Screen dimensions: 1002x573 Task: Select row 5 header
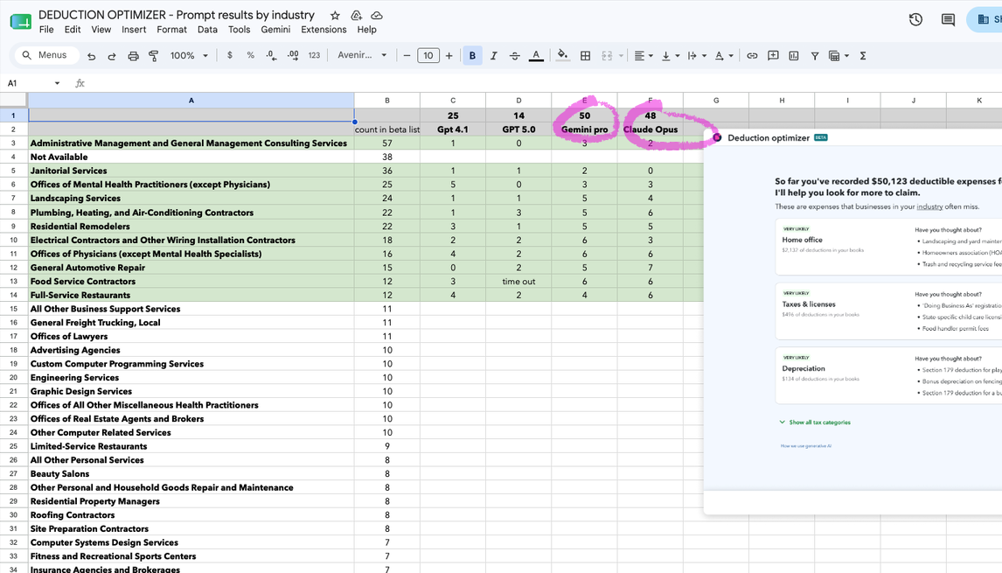[x=13, y=171]
